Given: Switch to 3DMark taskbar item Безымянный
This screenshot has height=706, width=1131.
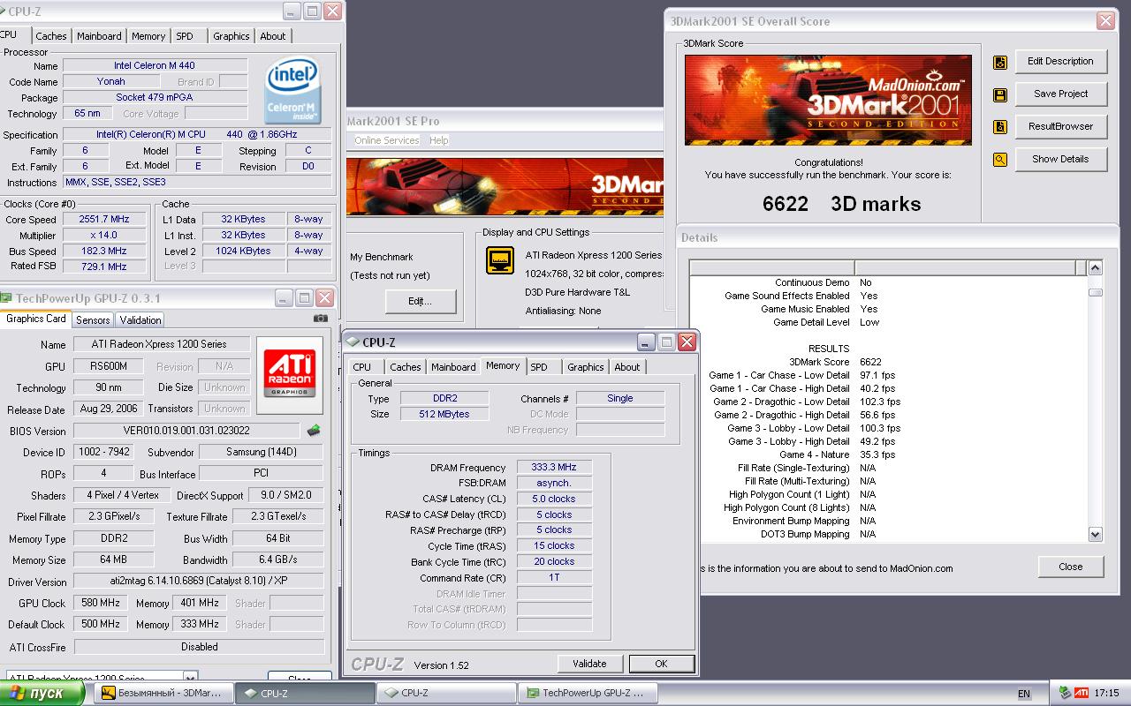Looking at the screenshot, I should [x=163, y=693].
